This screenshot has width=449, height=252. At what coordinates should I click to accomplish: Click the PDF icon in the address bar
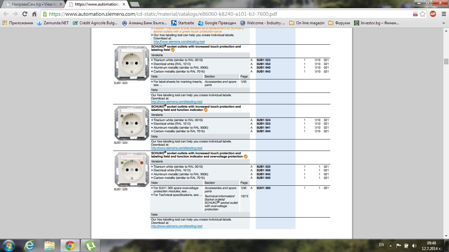click(415, 14)
